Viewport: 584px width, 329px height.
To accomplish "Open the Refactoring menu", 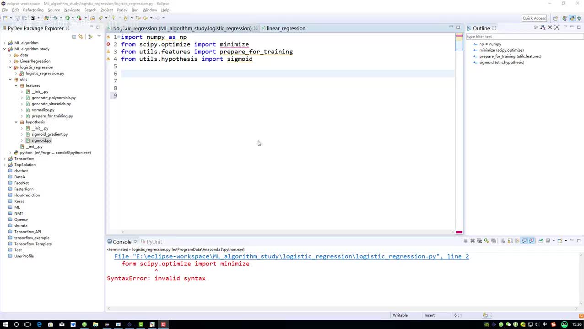I will (33, 10).
